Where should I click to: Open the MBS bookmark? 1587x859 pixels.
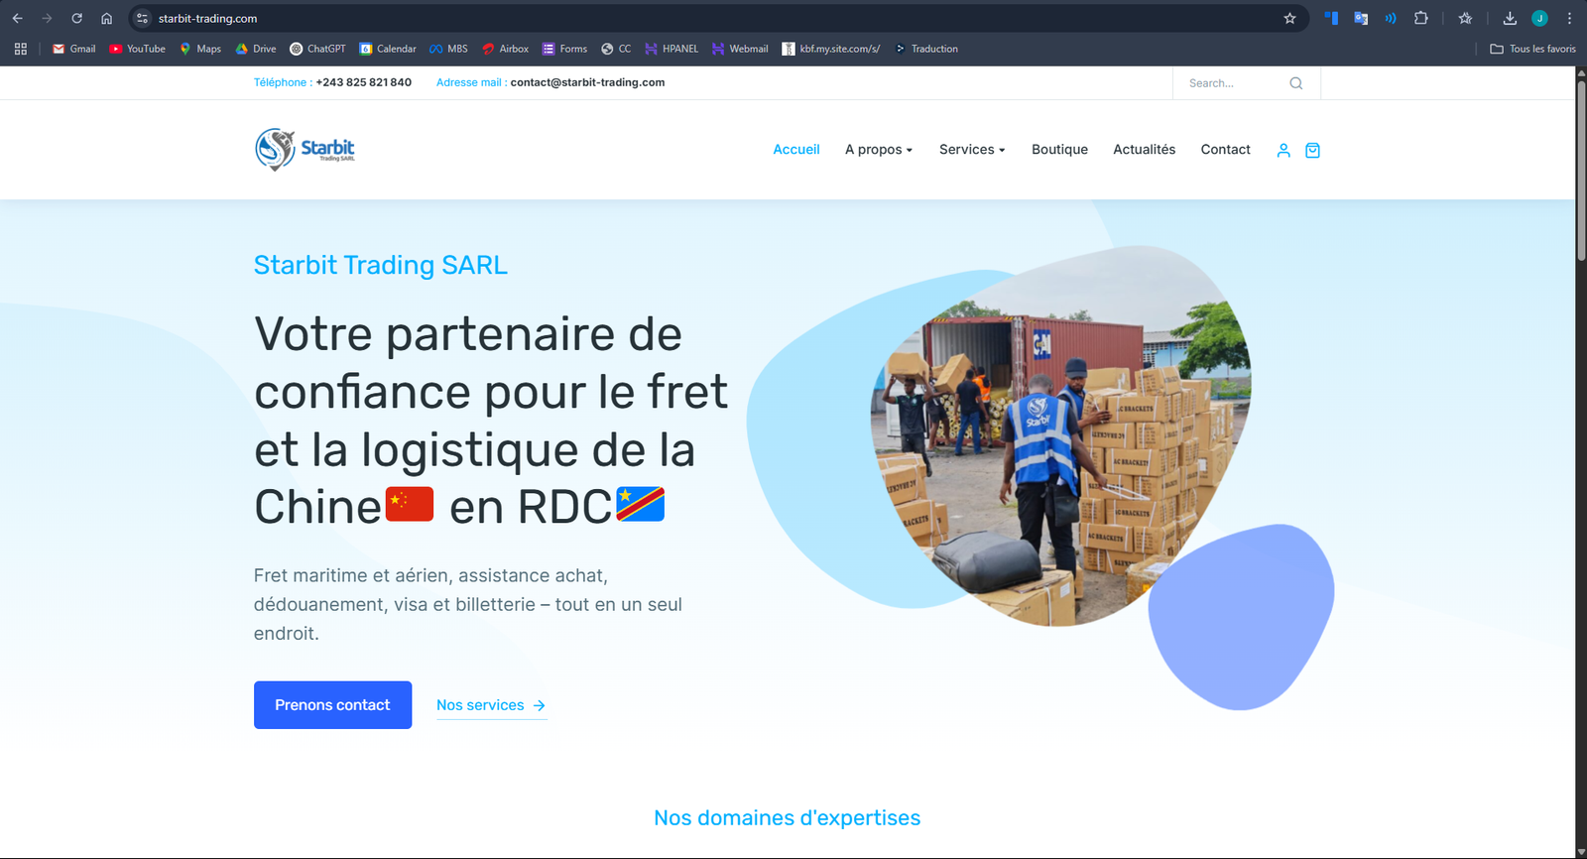pyautogui.click(x=448, y=49)
